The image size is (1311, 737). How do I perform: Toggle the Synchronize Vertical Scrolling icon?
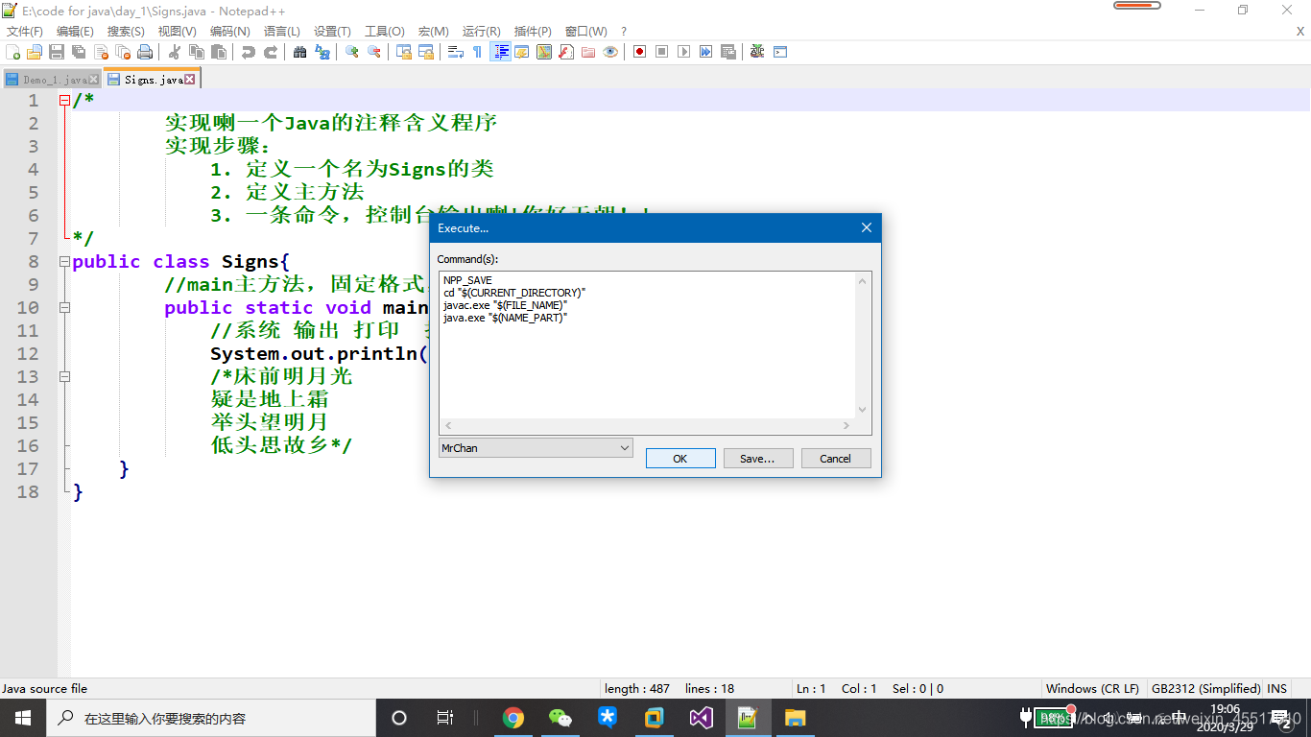404,52
